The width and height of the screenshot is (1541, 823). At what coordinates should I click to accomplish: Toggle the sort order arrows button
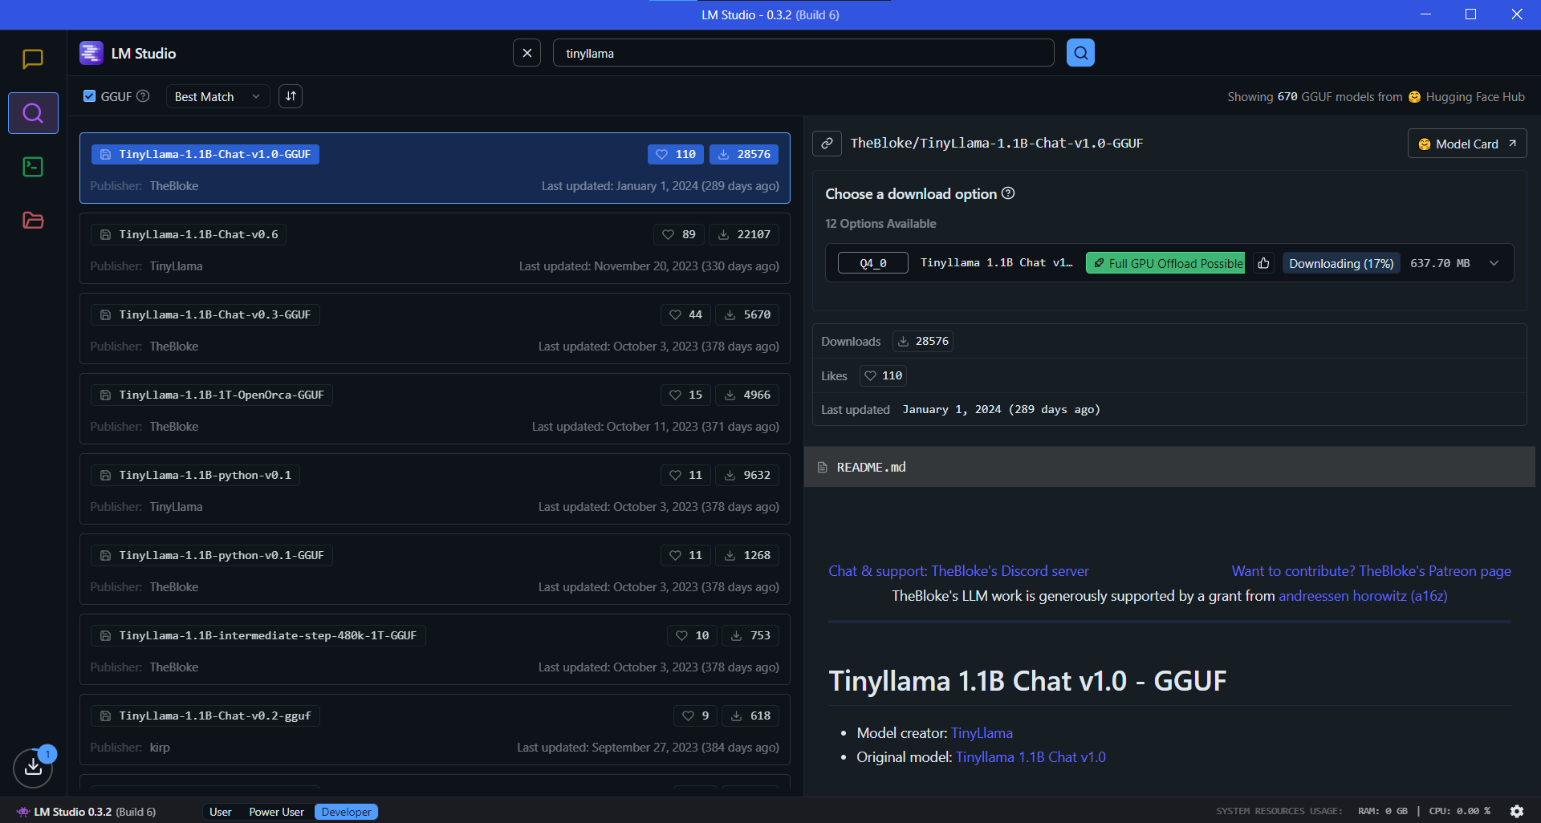click(x=291, y=96)
